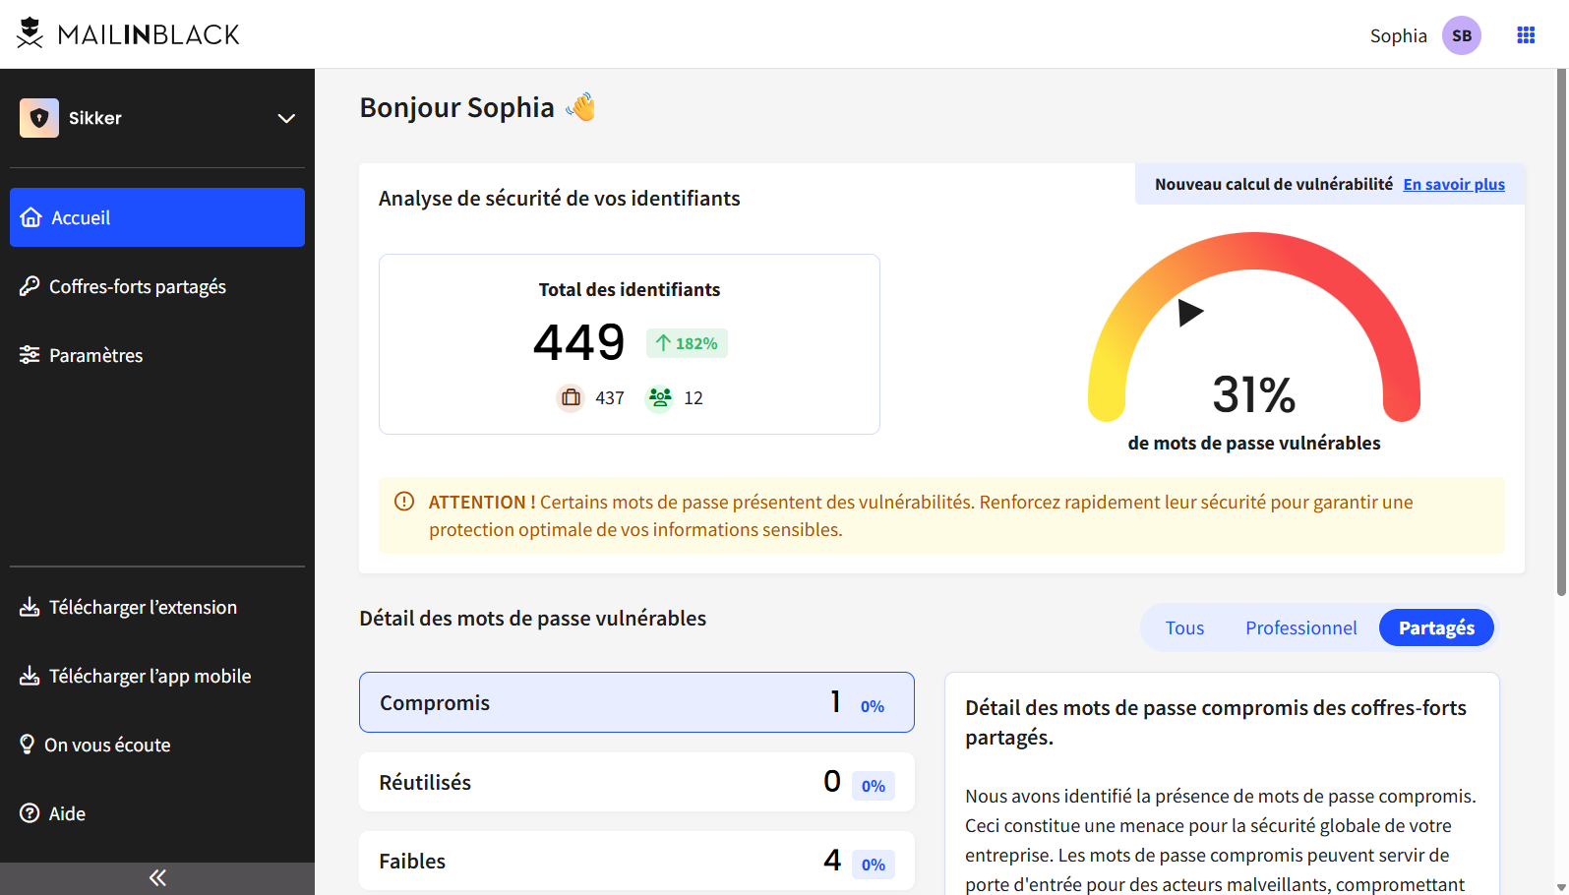Collapse sidebar with double chevron
The height and width of the screenshot is (895, 1569).
click(x=157, y=877)
